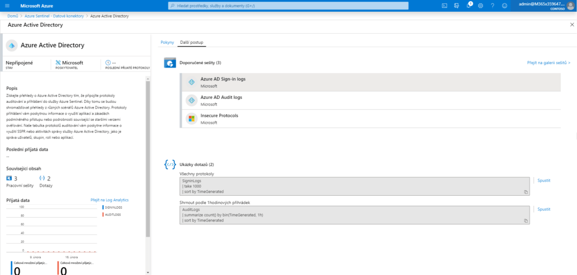Open Azure AD Audit logs workbook
Viewport: 577px width, 275px height.
coord(221,97)
